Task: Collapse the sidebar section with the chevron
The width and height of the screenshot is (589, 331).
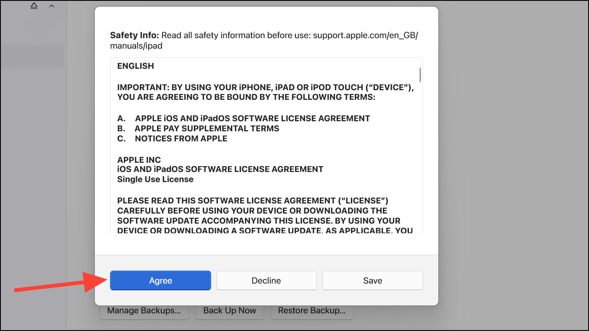Action: pyautogui.click(x=51, y=5)
